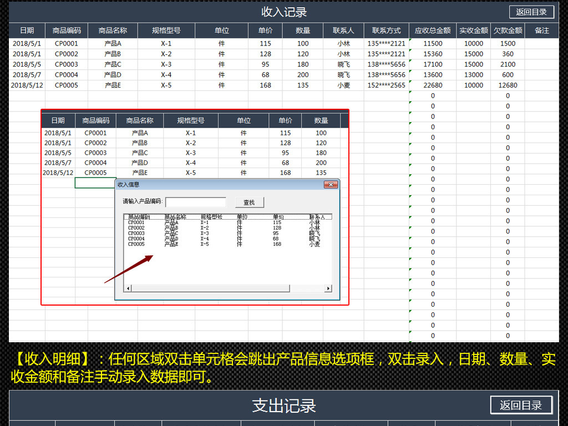Click the 备注 column header
The image size is (568, 426).
pyautogui.click(x=542, y=31)
